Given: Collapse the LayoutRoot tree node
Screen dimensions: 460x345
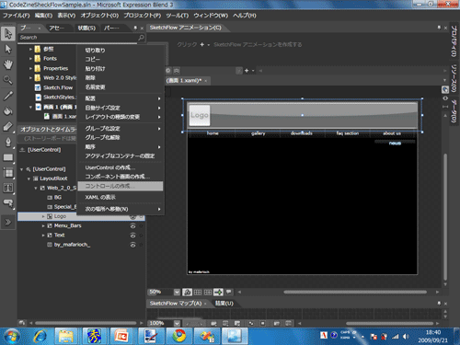Looking at the screenshot, I should click(x=29, y=178).
